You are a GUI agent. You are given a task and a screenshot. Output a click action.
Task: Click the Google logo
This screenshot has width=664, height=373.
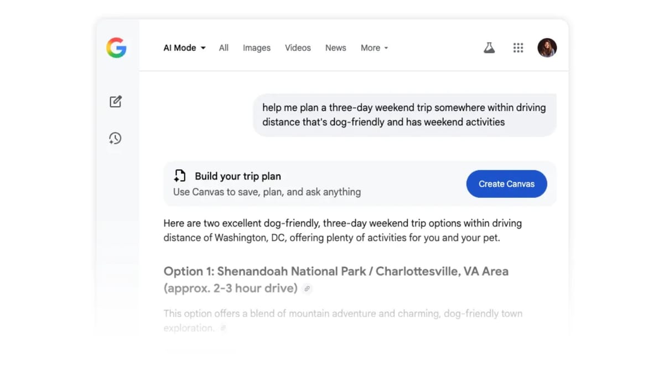[116, 48]
